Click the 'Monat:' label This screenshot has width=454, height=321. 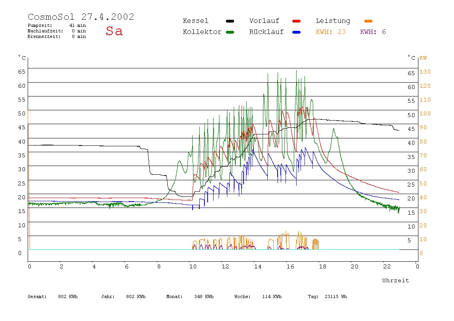[174, 296]
